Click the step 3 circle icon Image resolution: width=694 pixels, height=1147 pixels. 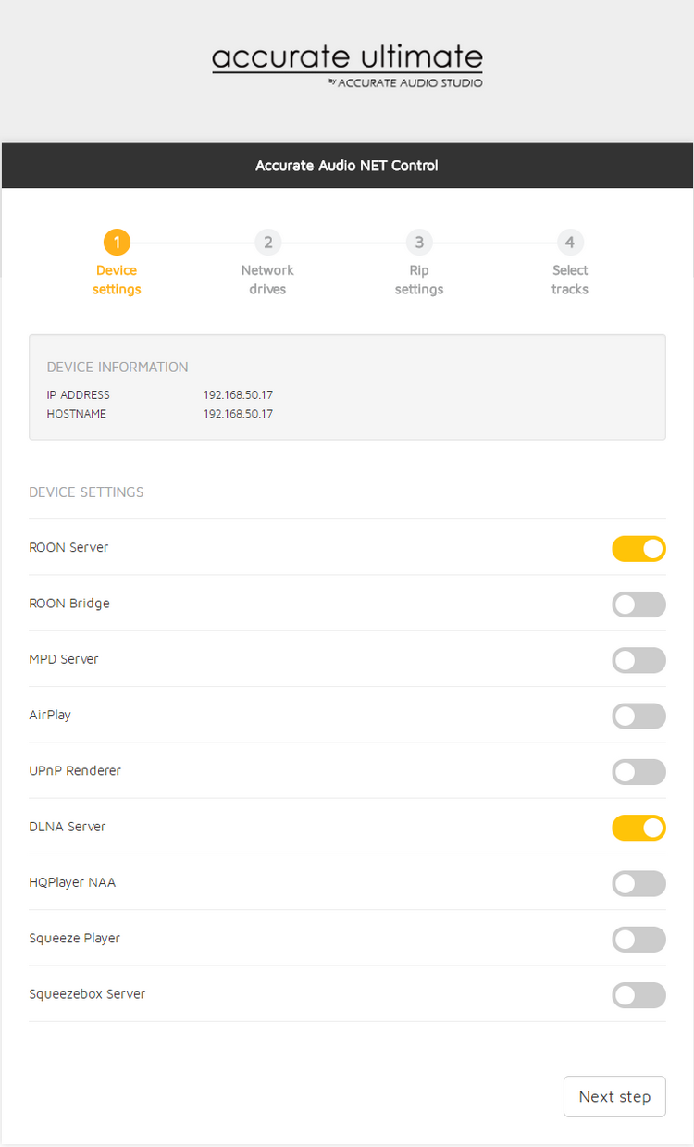pyautogui.click(x=419, y=243)
